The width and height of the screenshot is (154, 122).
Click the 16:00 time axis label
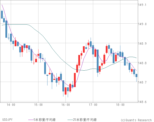66,105
